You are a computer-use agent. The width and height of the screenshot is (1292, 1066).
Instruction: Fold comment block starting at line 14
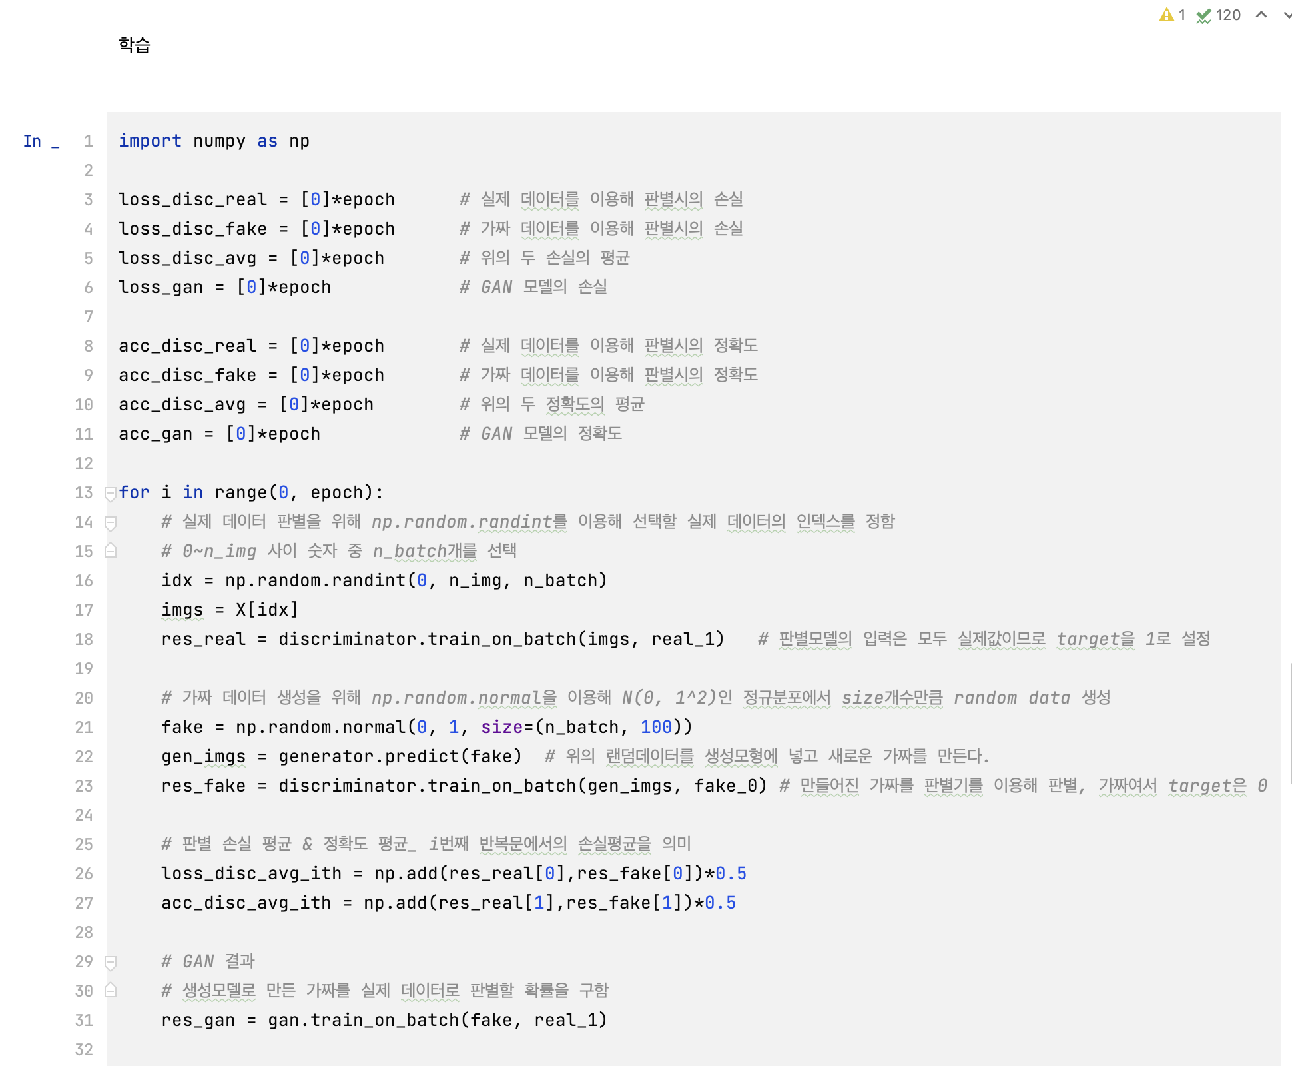click(111, 522)
